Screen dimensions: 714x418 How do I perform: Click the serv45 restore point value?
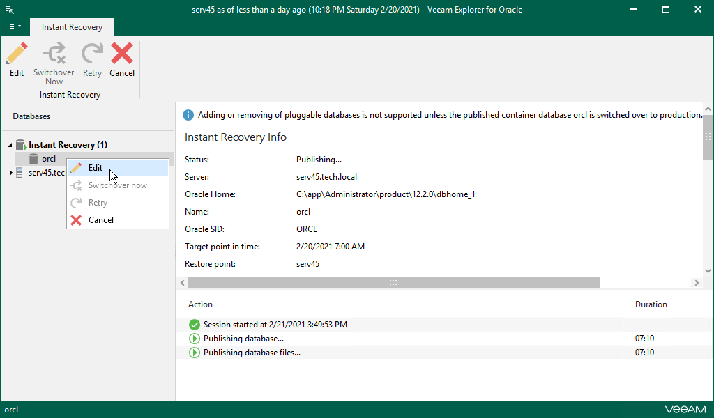pyautogui.click(x=307, y=264)
